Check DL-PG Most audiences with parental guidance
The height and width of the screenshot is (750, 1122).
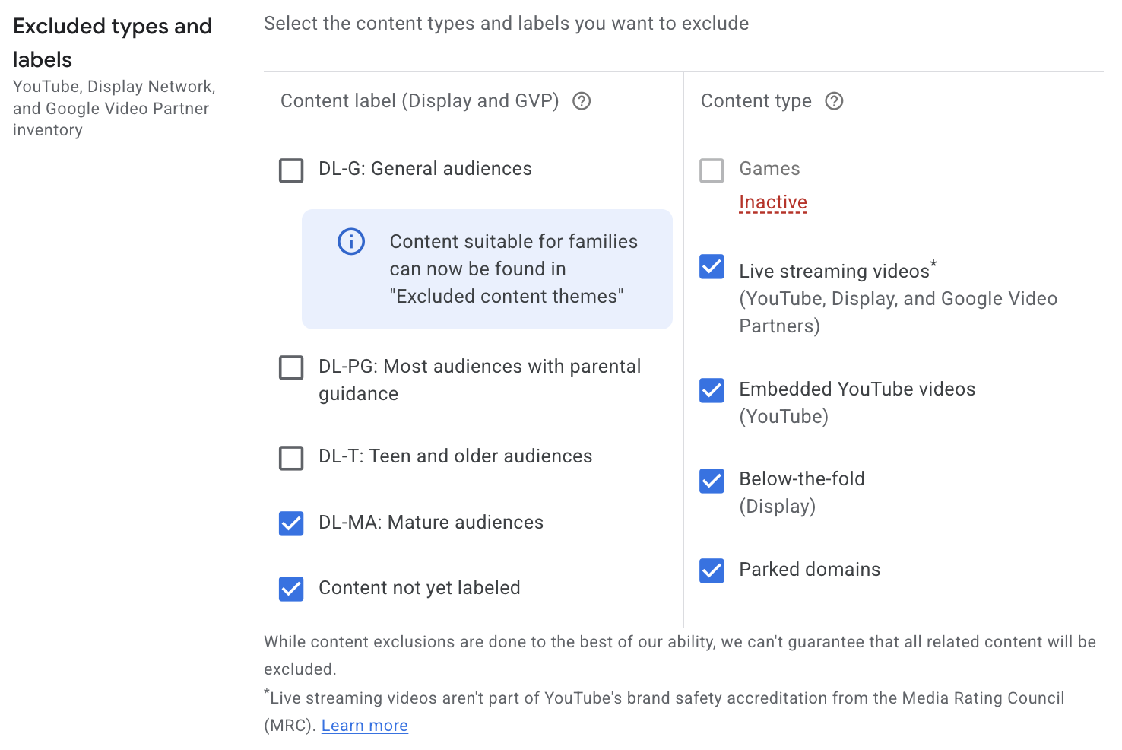[291, 367]
